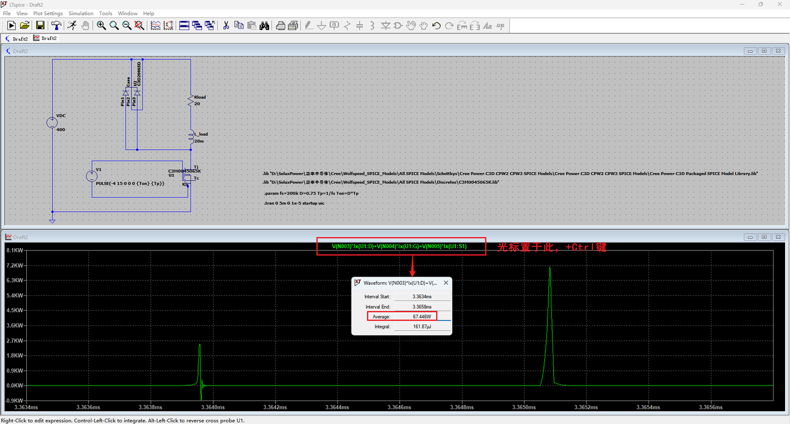Save the schematic with the floppy disk icon

[40, 25]
